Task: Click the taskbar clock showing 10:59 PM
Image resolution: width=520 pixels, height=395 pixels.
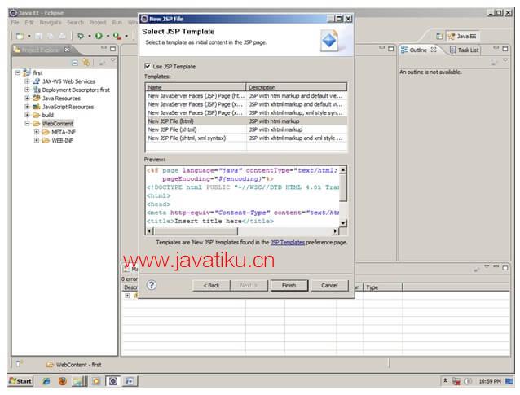Action: point(490,381)
